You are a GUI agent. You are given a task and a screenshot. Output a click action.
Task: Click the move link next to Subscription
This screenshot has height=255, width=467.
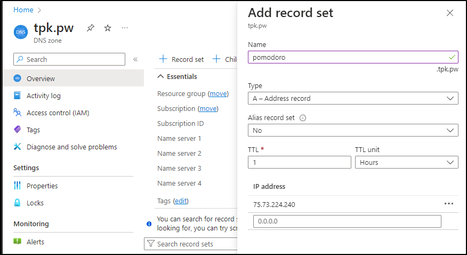click(x=208, y=109)
